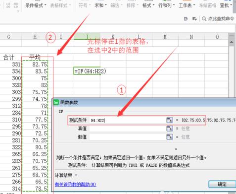Screen dimensions: 236x194
Task: Open the 格式 dropdown
Action: point(148,5)
